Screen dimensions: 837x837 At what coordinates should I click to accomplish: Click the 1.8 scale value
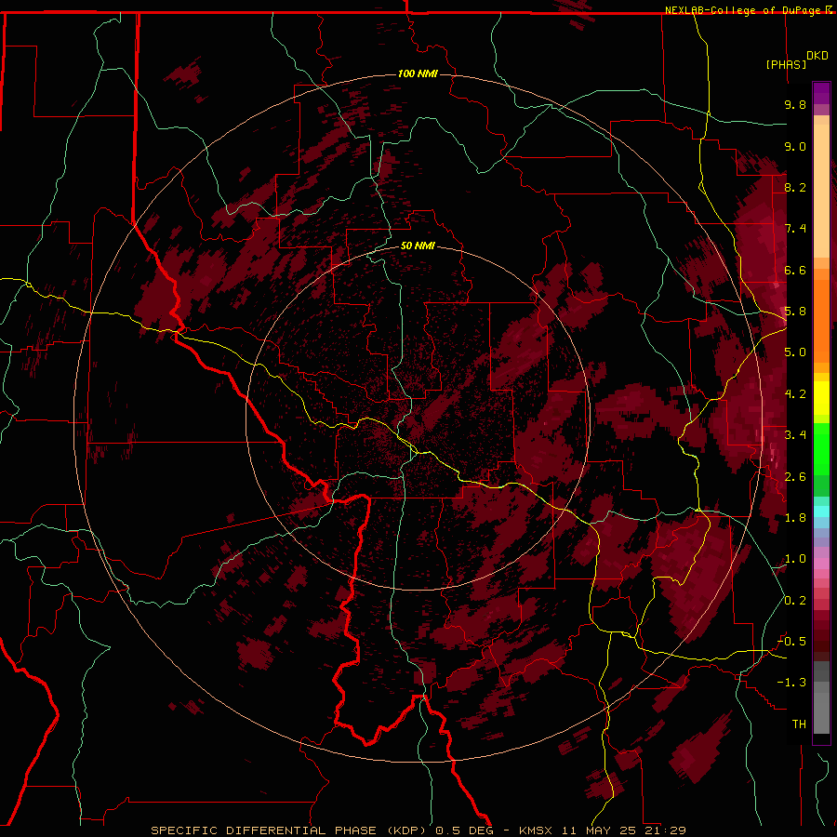[x=795, y=518]
